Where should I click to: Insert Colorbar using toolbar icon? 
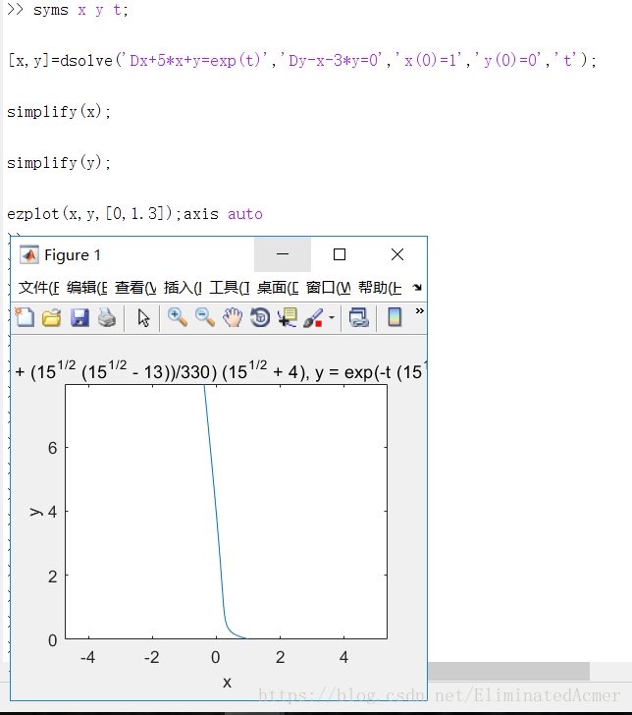395,317
